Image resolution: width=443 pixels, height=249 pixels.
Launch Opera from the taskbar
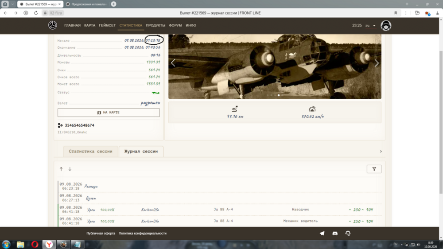(x=35, y=244)
